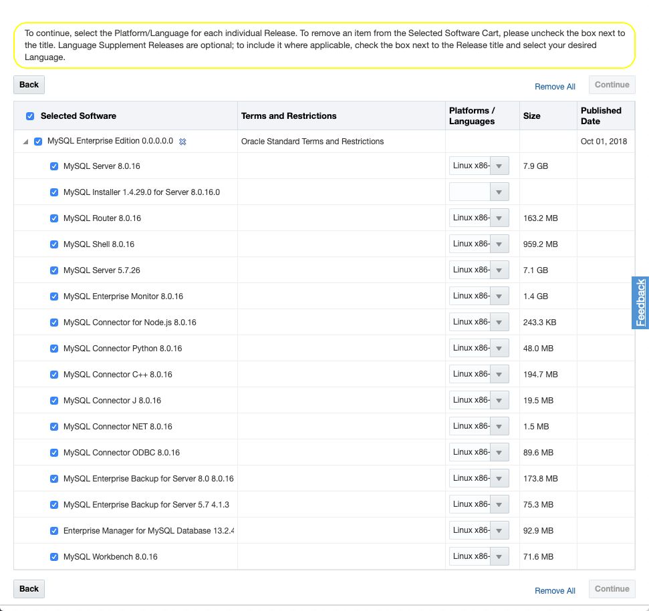649x611 pixels.
Task: Click the top Back button
Action: (x=29, y=85)
